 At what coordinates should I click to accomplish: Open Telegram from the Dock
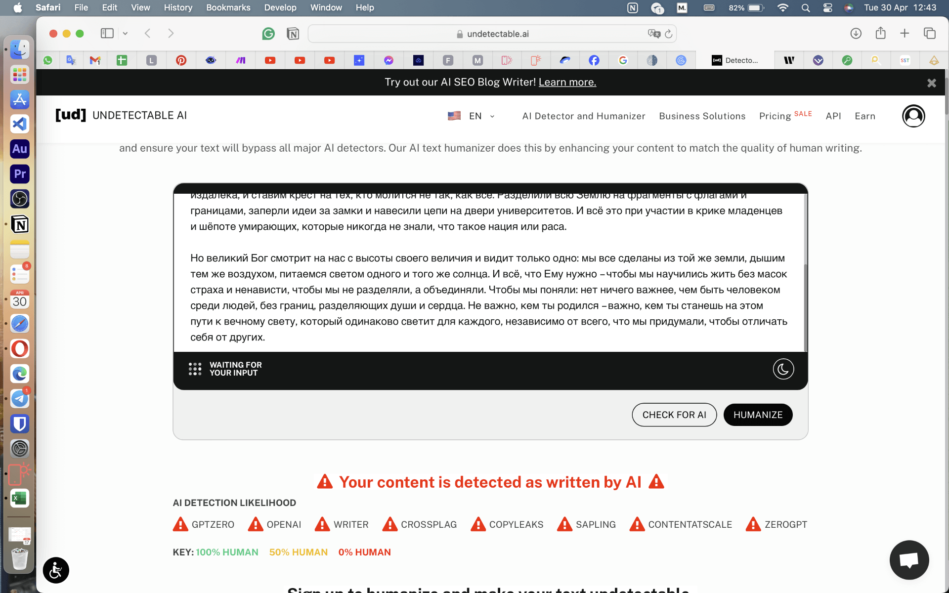click(x=20, y=398)
